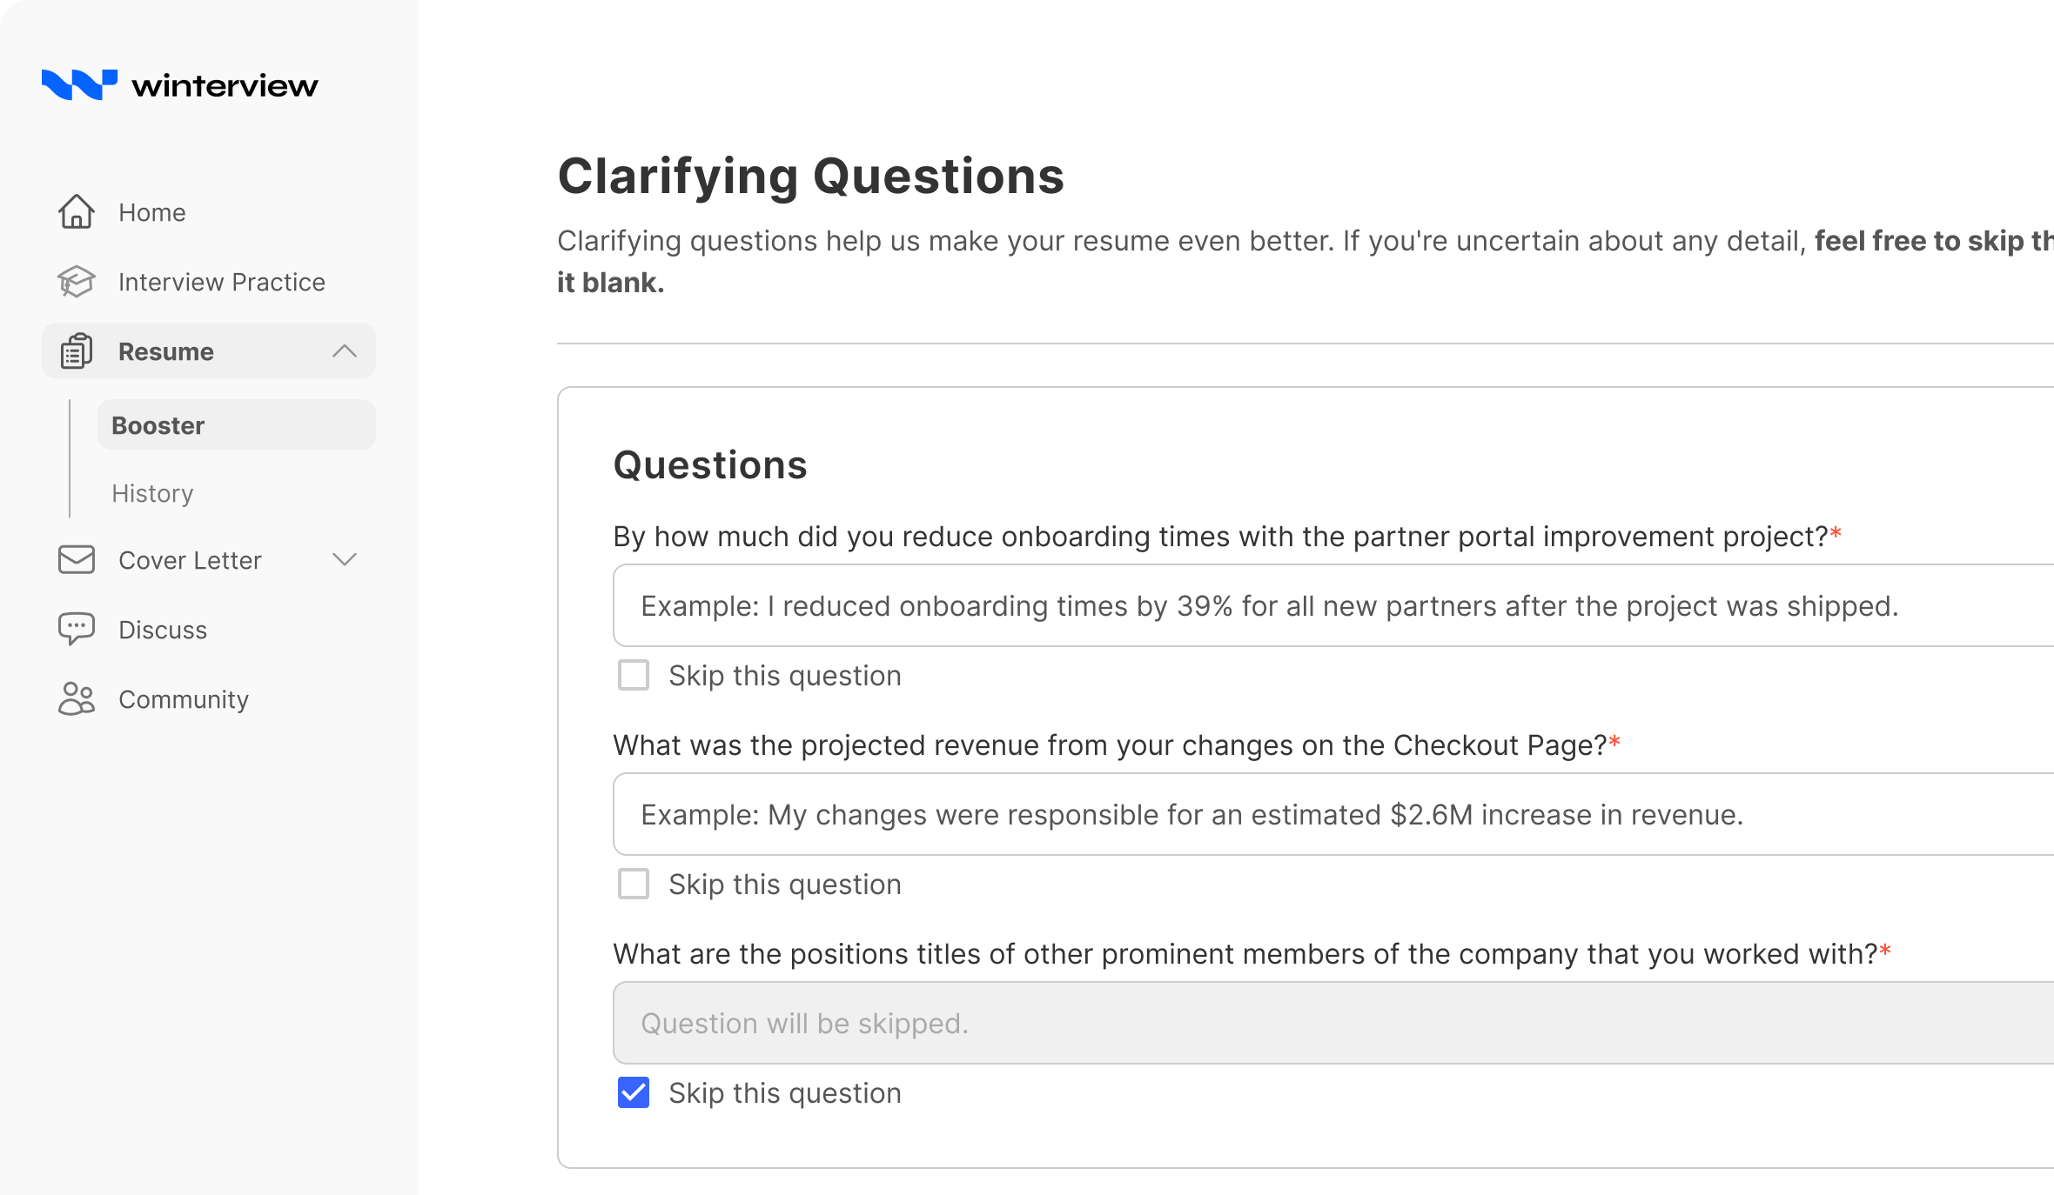Image resolution: width=2054 pixels, height=1195 pixels.
Task: Collapse the Resume section chevron
Action: pos(345,351)
